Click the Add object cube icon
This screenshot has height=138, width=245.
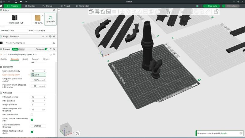click(91, 12)
